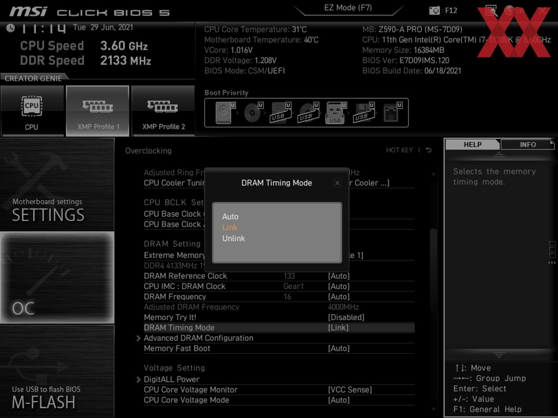Click the 133 reference clock value

[x=289, y=276]
